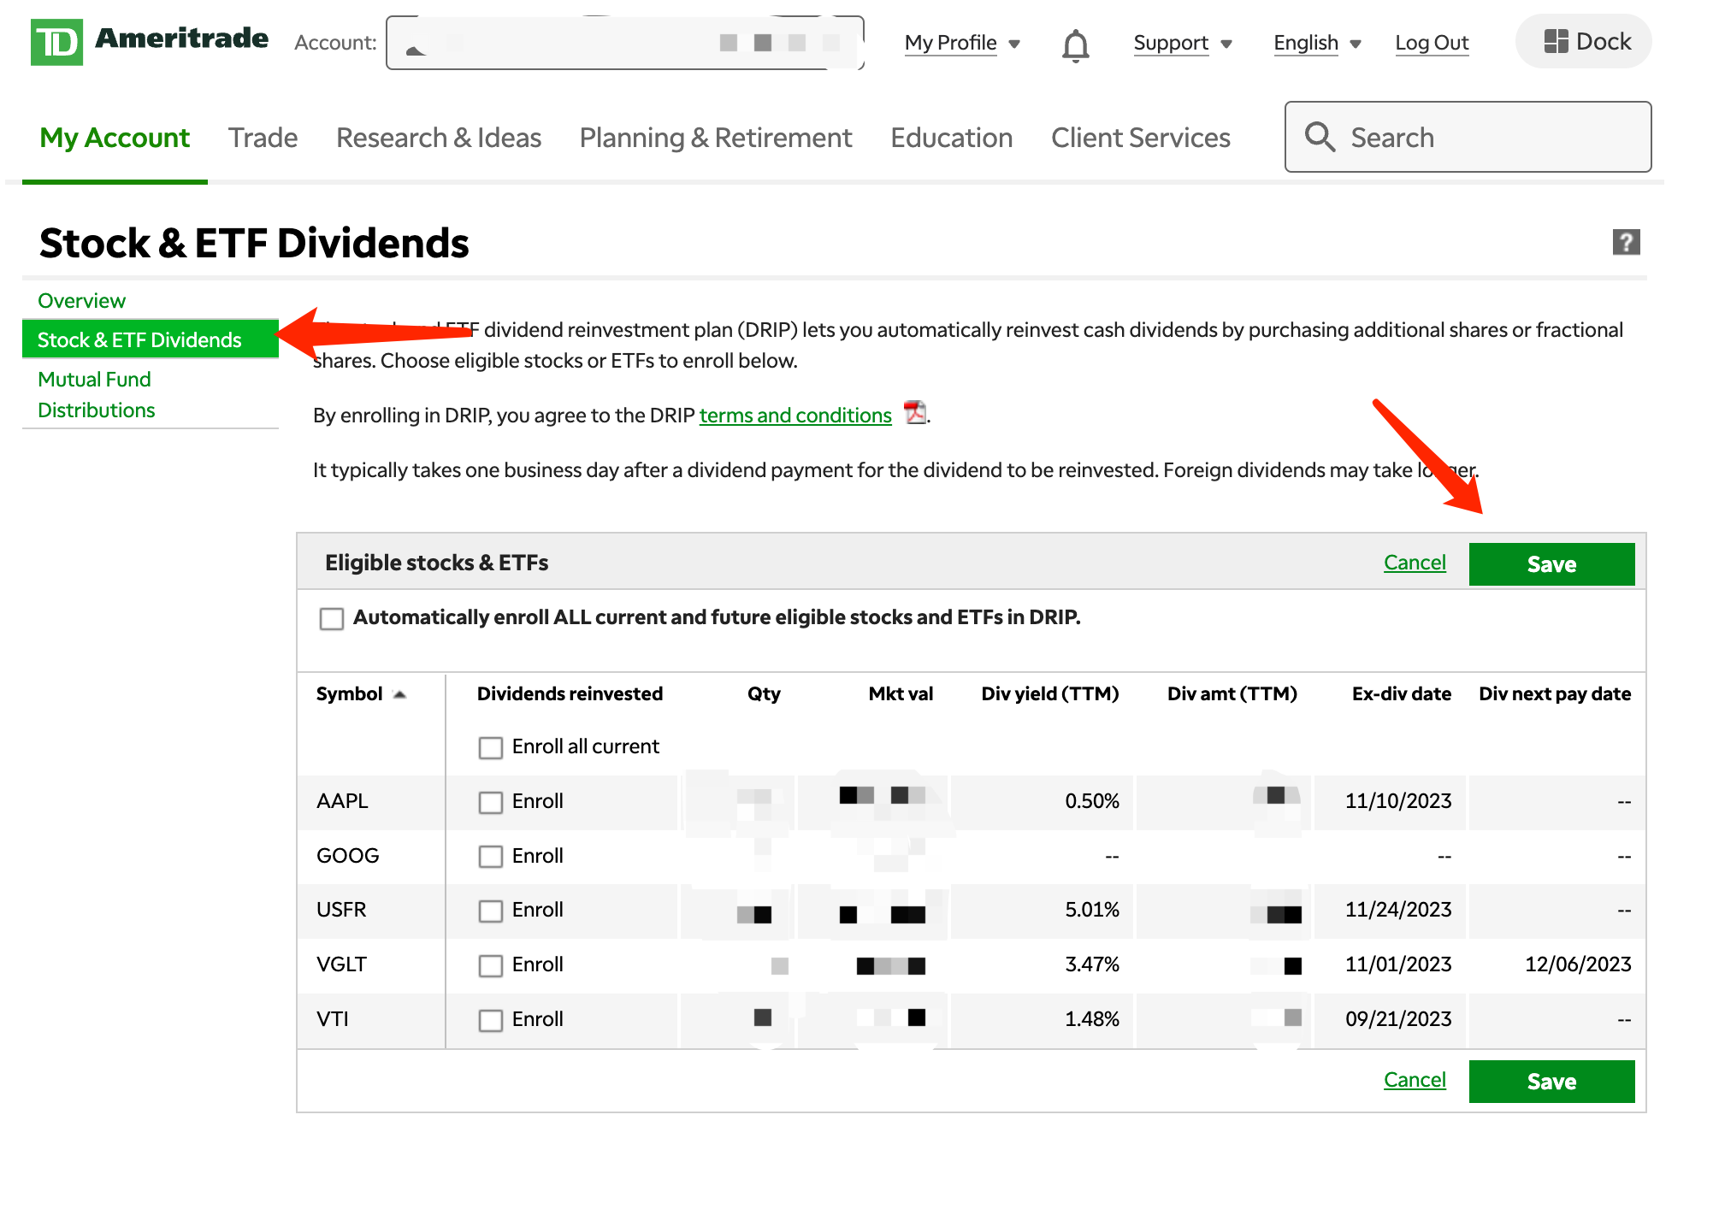The width and height of the screenshot is (1719, 1209).
Task: Enroll USFR in dividend reinvestment
Action: (491, 911)
